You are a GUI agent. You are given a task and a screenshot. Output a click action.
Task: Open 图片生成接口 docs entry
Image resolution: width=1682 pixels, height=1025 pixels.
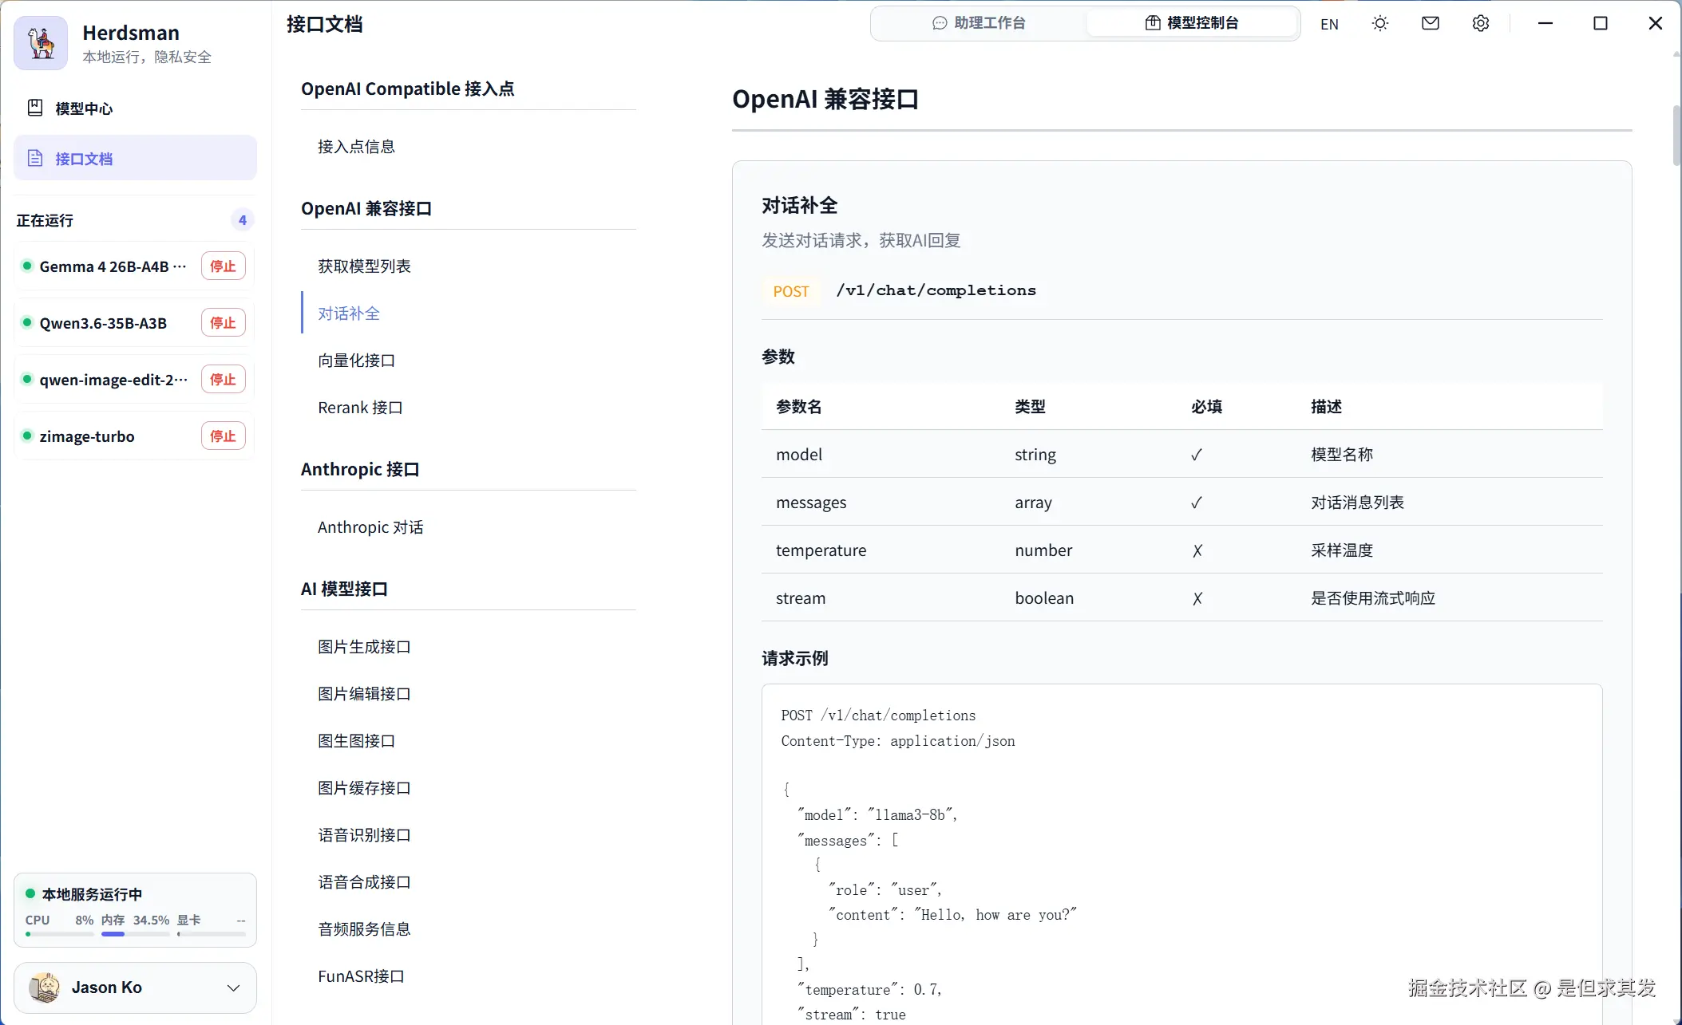coord(364,647)
